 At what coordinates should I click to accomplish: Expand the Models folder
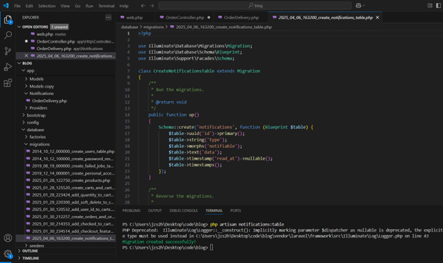click(x=36, y=79)
